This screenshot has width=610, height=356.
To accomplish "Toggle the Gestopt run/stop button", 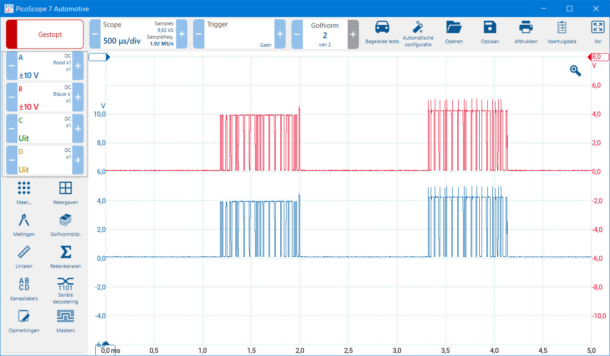I will click(45, 34).
